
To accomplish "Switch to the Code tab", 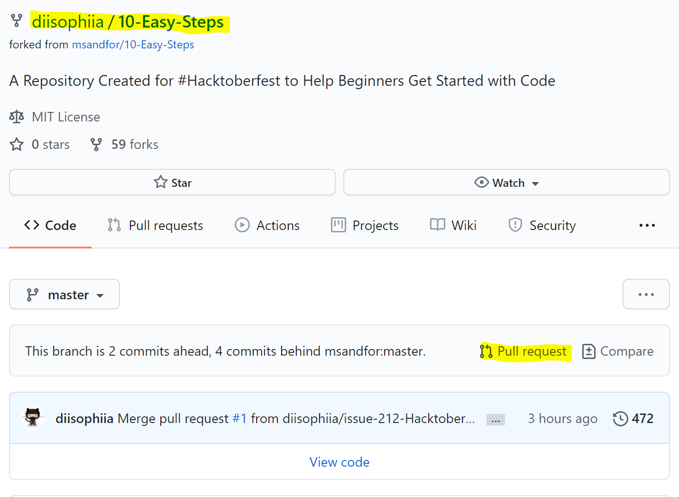I will click(x=50, y=225).
